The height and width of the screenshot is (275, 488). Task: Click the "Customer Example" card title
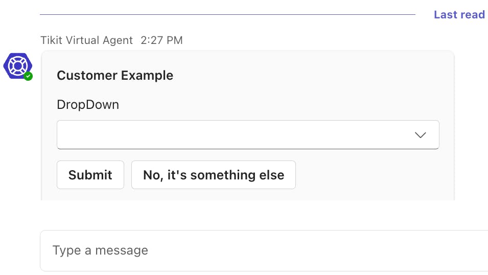[115, 76]
